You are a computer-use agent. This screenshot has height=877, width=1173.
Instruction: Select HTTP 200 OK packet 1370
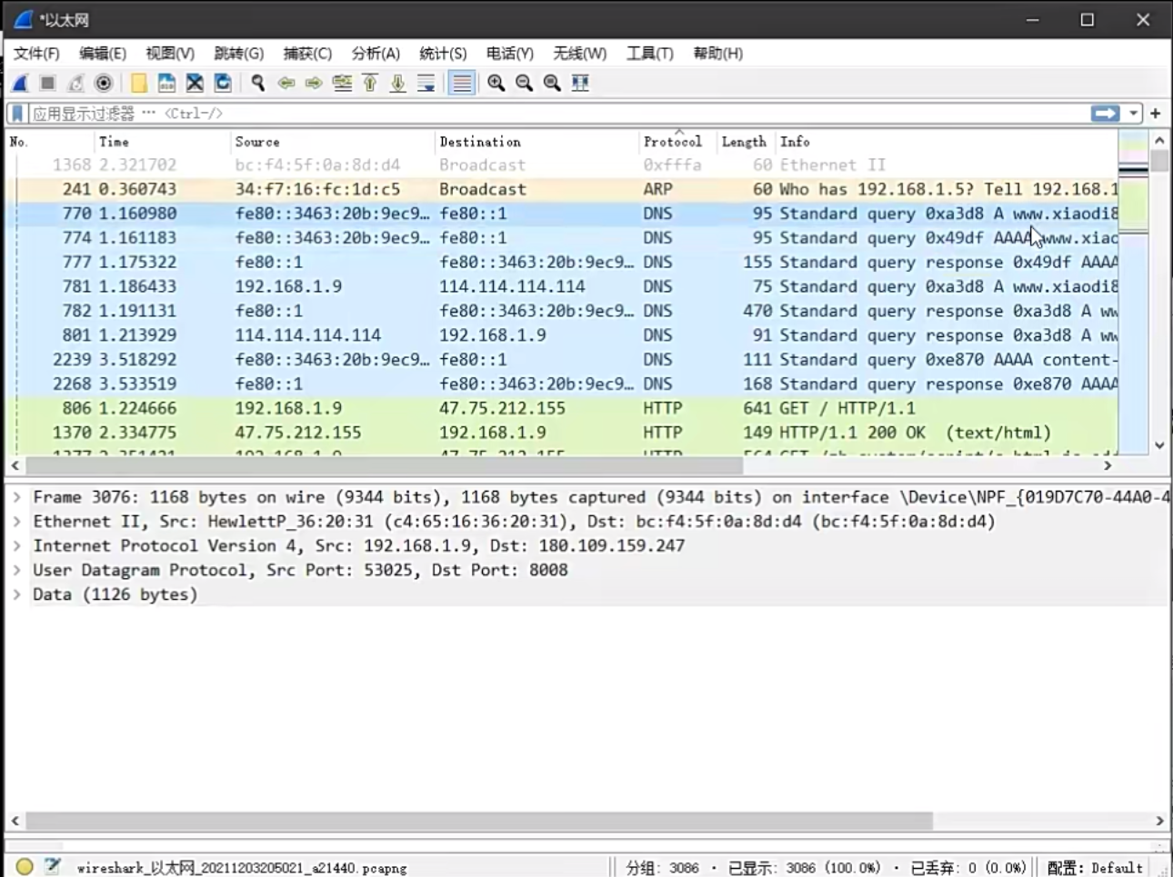pos(562,433)
